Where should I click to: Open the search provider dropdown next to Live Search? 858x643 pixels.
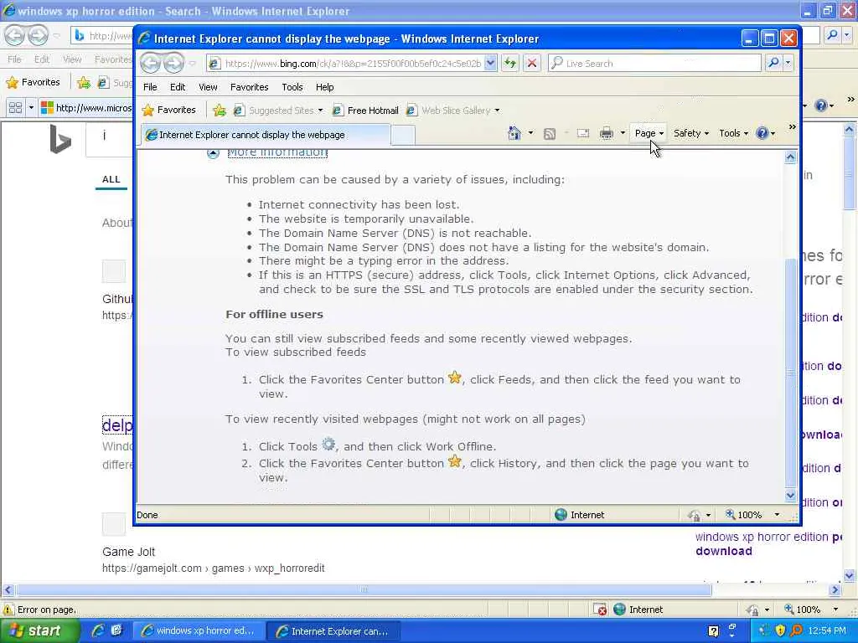click(788, 63)
